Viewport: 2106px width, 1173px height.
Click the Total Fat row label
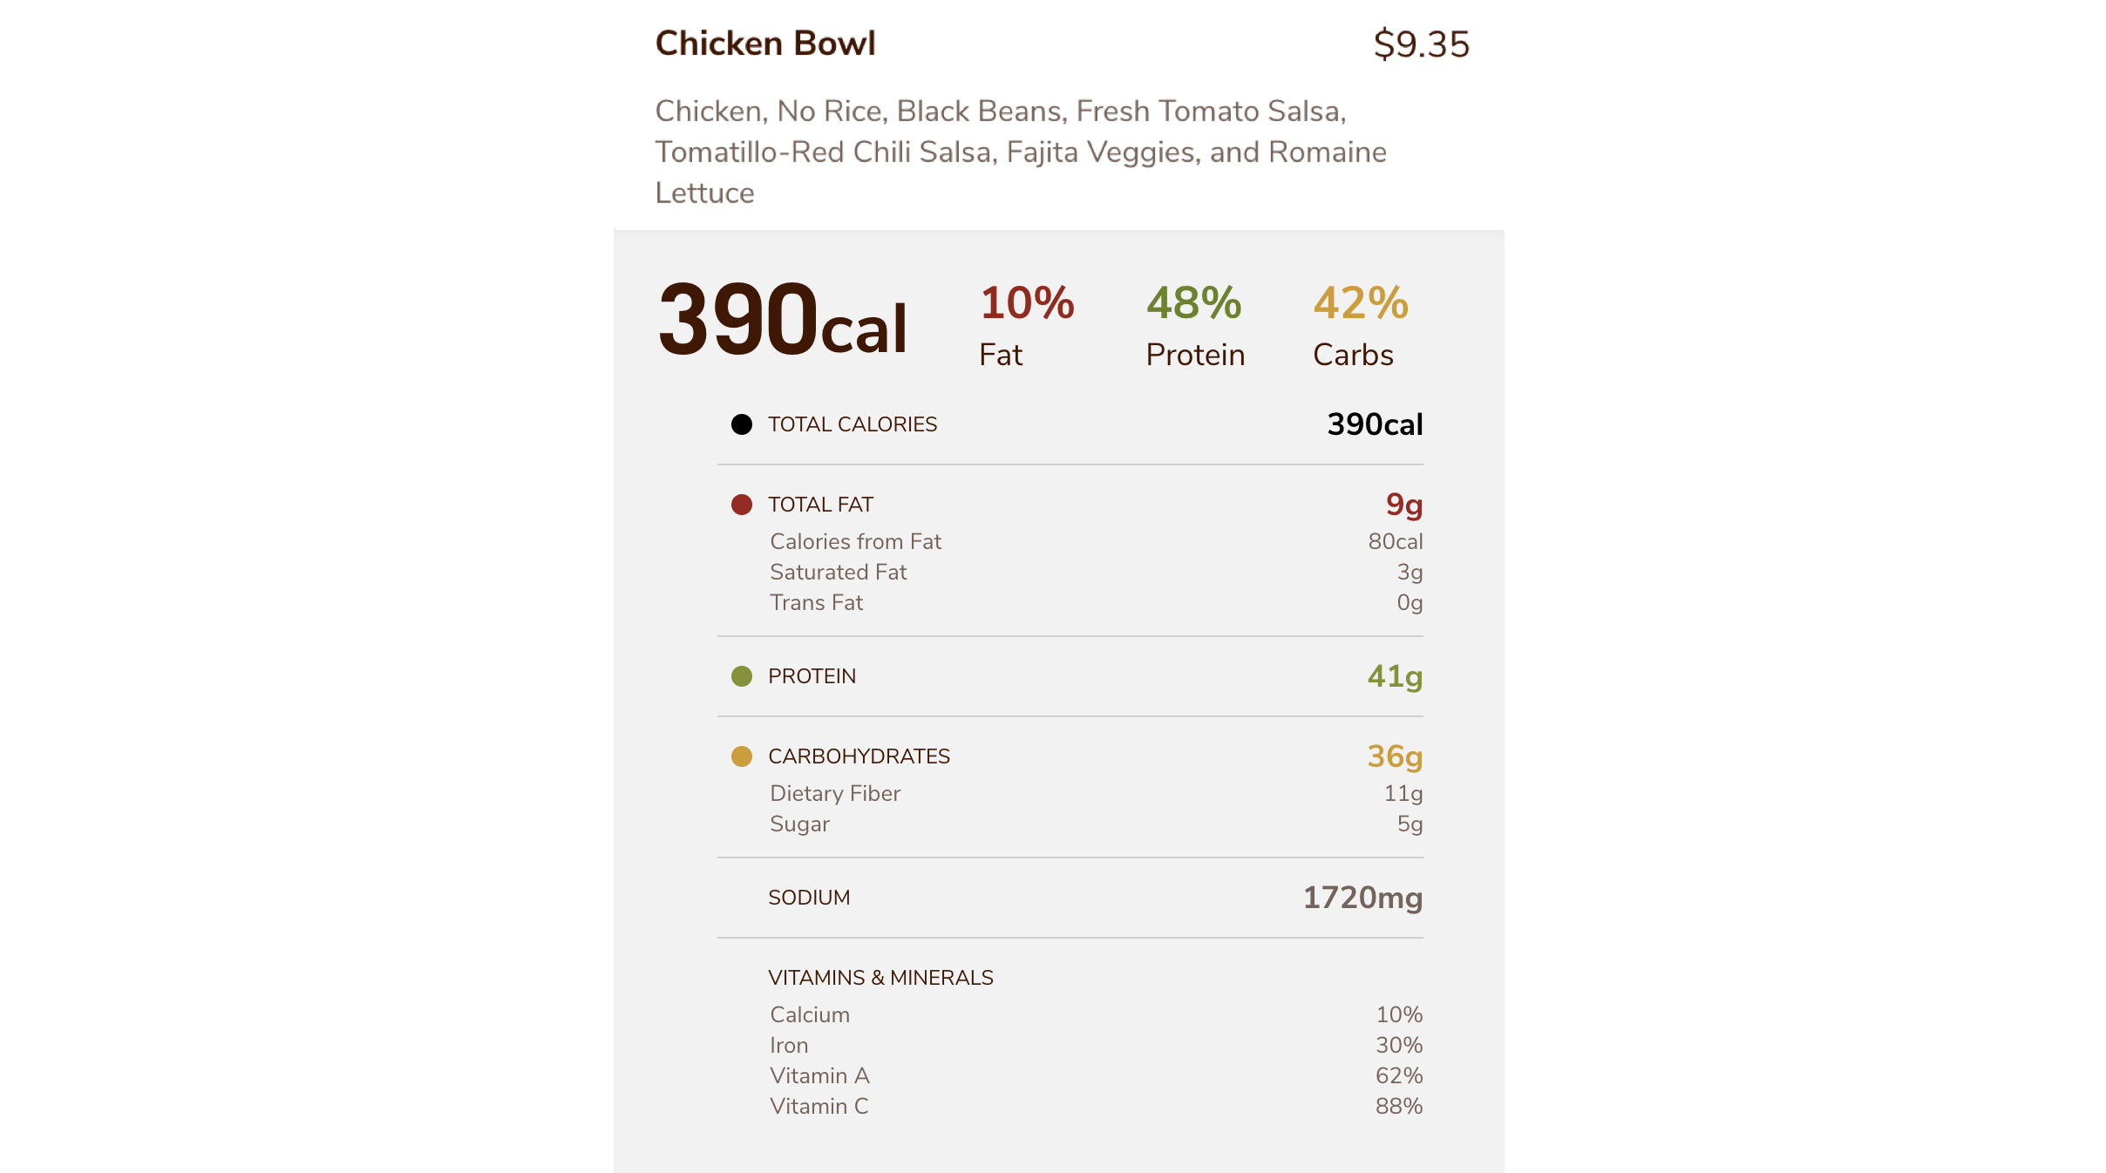pos(820,505)
